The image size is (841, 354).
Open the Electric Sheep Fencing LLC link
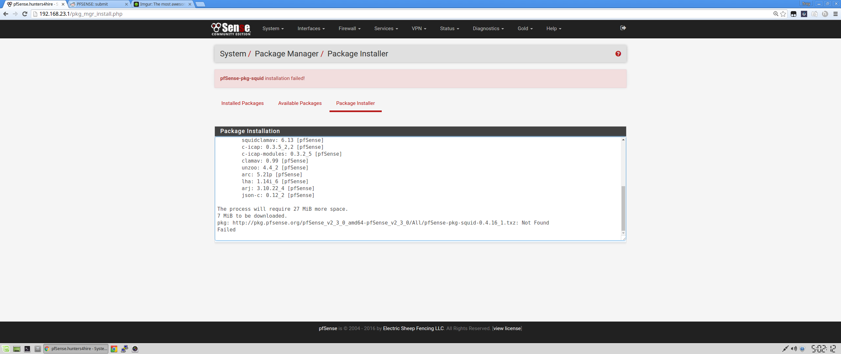point(413,328)
